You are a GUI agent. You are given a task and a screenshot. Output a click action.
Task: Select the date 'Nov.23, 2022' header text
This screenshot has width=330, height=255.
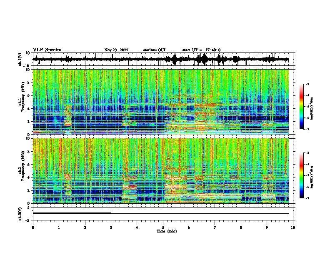[x=116, y=50]
